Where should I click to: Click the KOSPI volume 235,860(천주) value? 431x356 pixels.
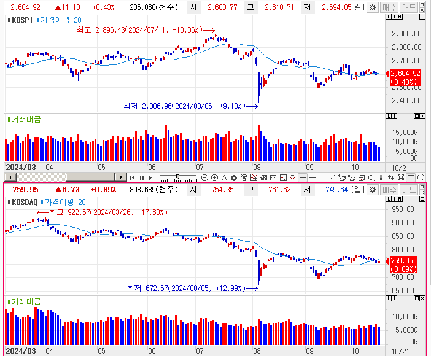point(153,7)
